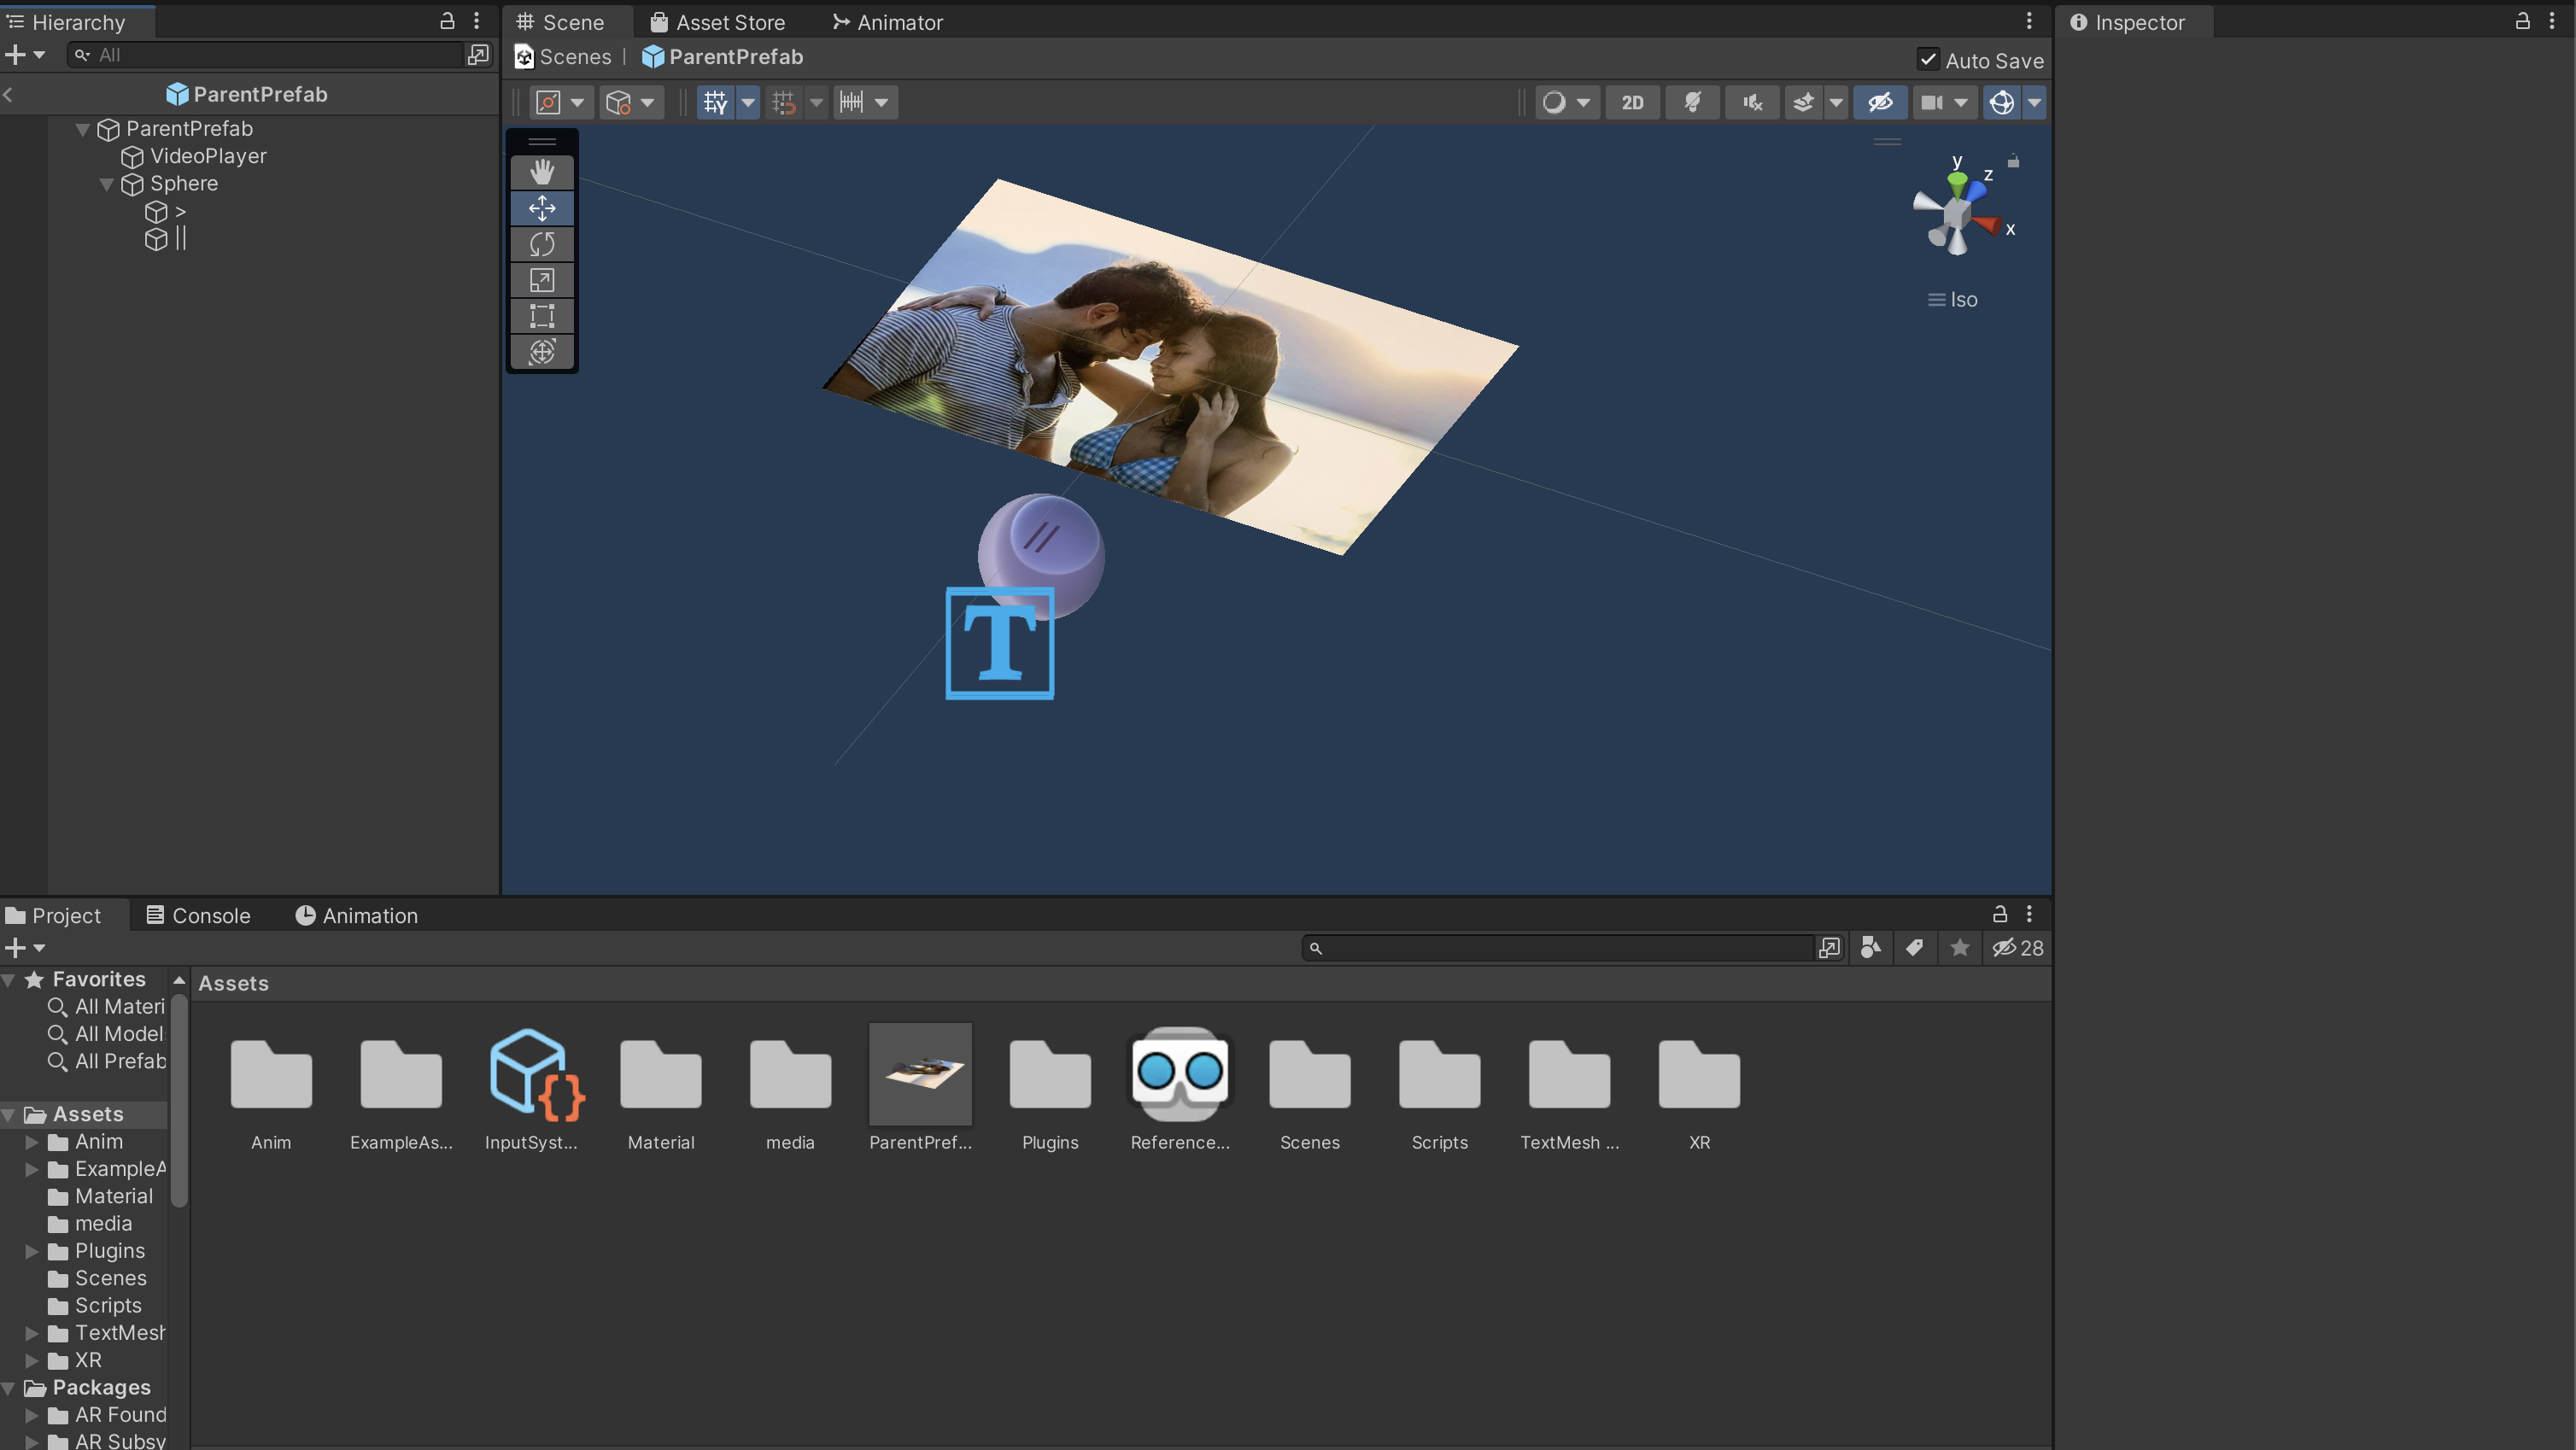Screen dimensions: 2576x1450
Task: Select VideoPlayer object in hierarchy
Action: (208, 156)
